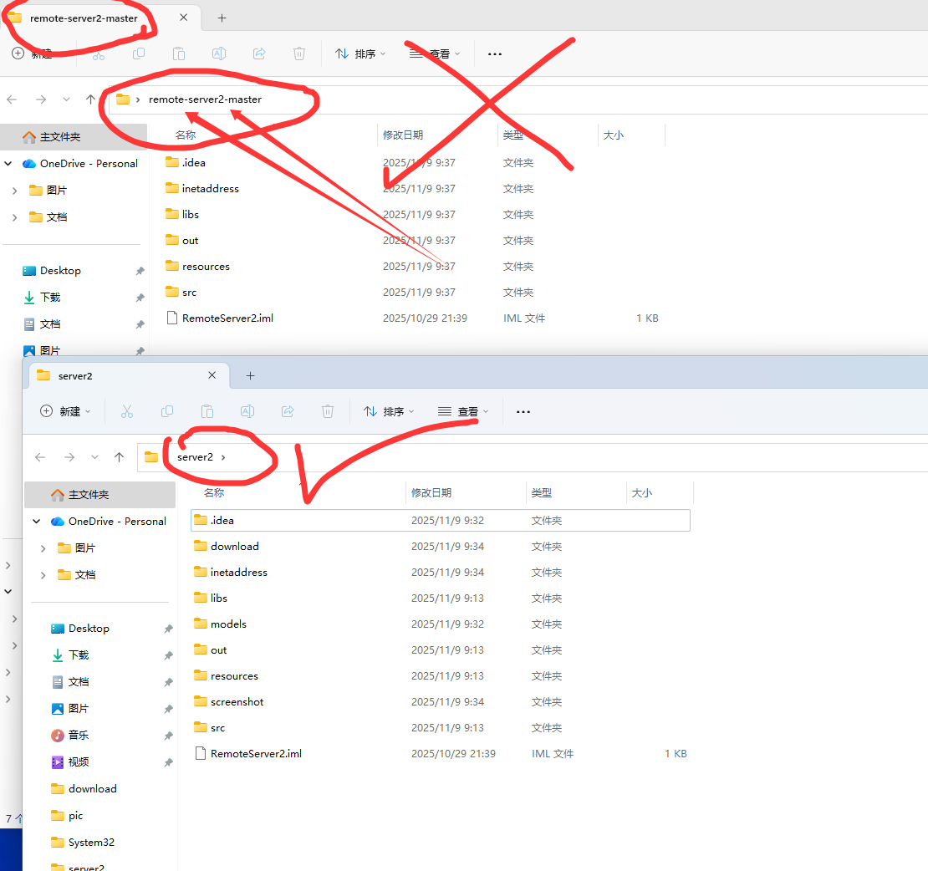
Task: Sort by 类型 column in server2 window
Action: [542, 493]
